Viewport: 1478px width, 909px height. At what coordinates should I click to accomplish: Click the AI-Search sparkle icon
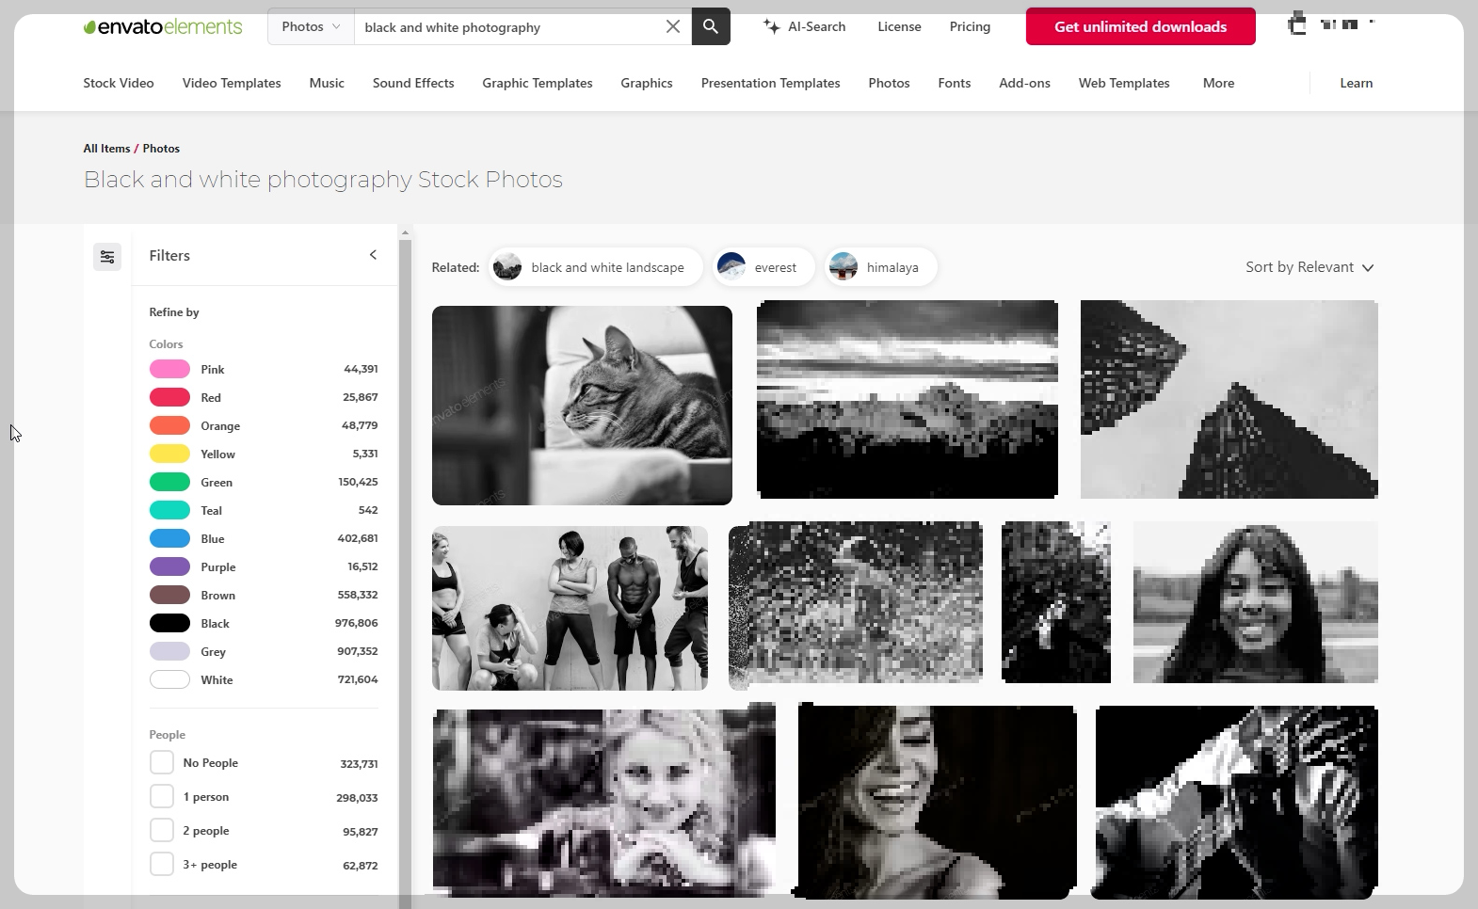(x=772, y=26)
